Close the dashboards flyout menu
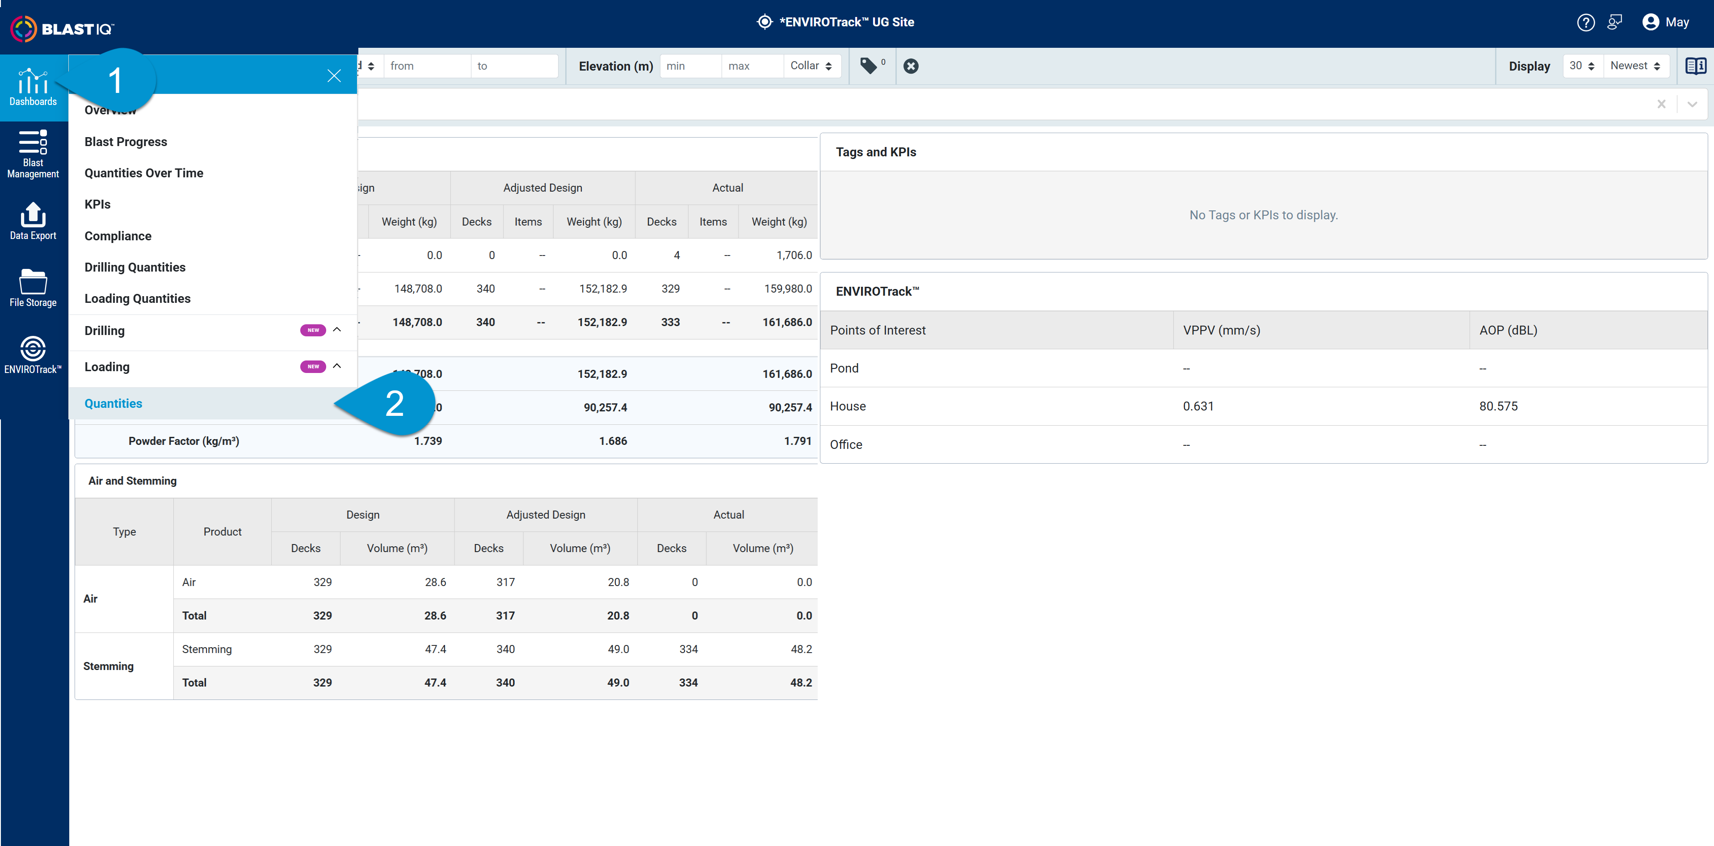Viewport: 1714px width, 846px height. click(334, 76)
